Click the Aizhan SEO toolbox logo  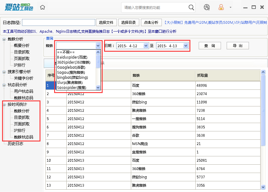click(x=18, y=7)
